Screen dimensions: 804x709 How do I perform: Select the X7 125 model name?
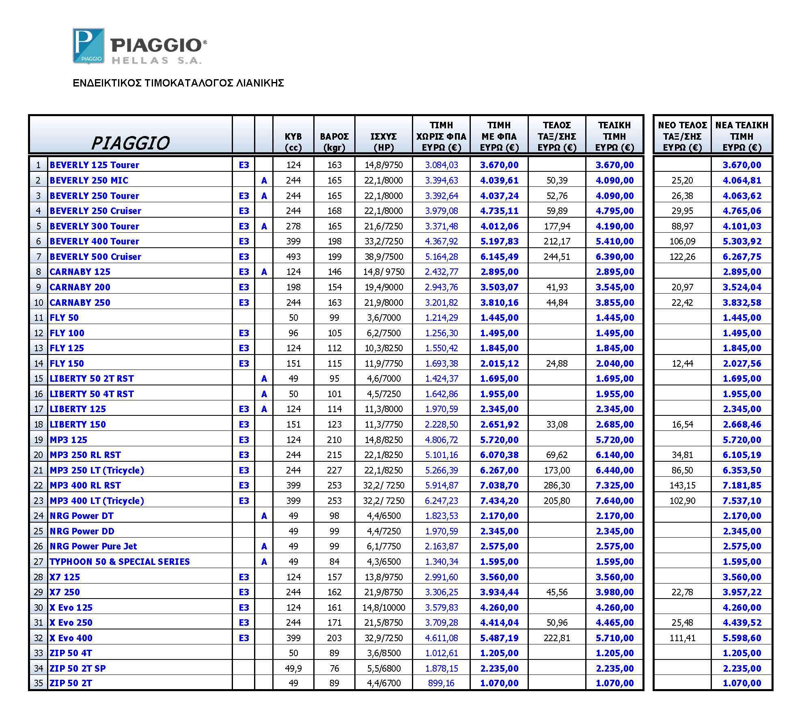tap(65, 577)
